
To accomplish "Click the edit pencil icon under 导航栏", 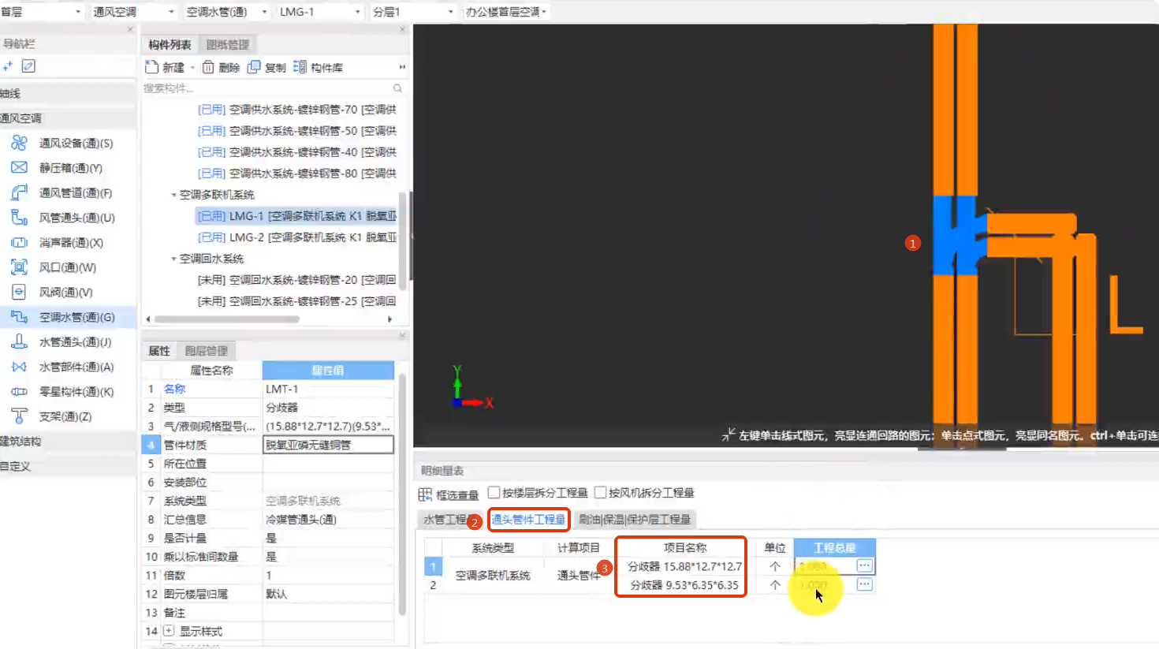I will [28, 66].
